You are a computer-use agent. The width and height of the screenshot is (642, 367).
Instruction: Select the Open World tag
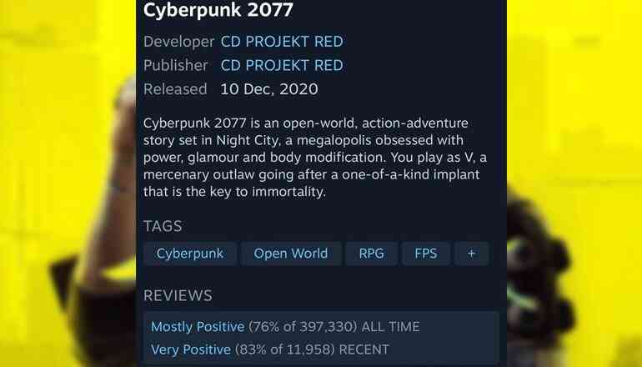[x=291, y=254]
